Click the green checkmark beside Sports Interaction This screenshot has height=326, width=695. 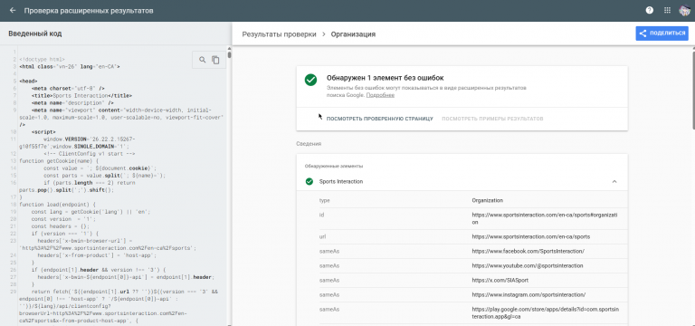(309, 181)
